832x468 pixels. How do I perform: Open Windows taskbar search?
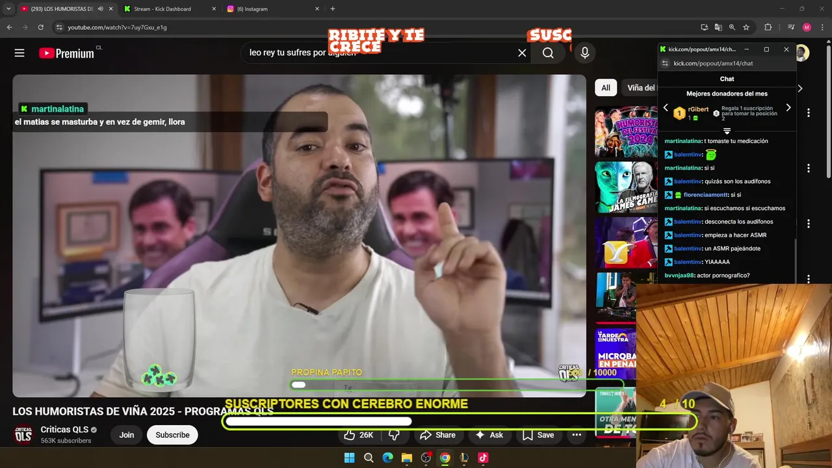pos(369,458)
